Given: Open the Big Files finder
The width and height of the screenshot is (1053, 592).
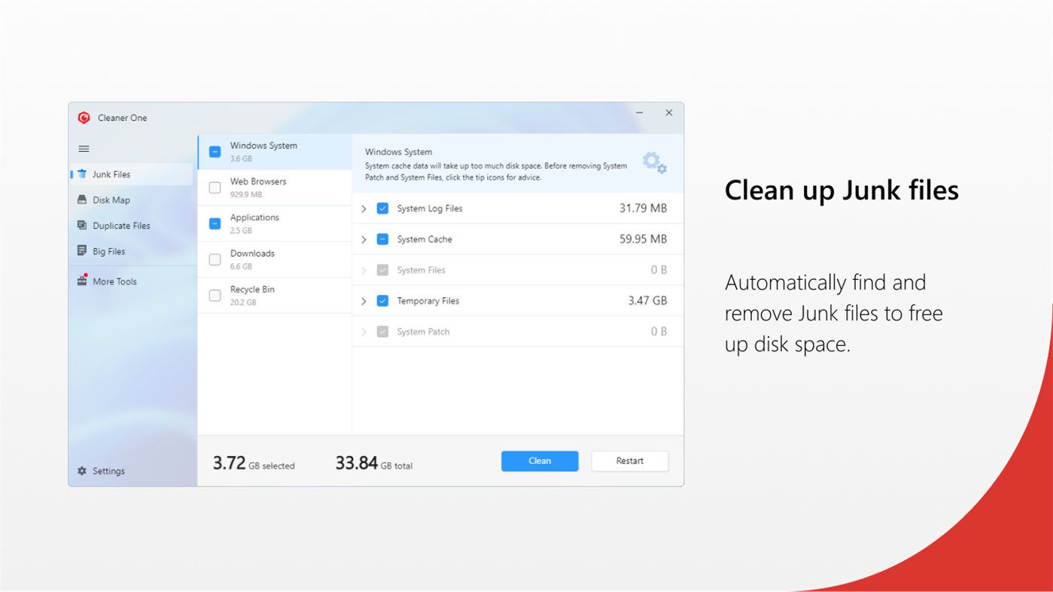Looking at the screenshot, I should coord(108,251).
